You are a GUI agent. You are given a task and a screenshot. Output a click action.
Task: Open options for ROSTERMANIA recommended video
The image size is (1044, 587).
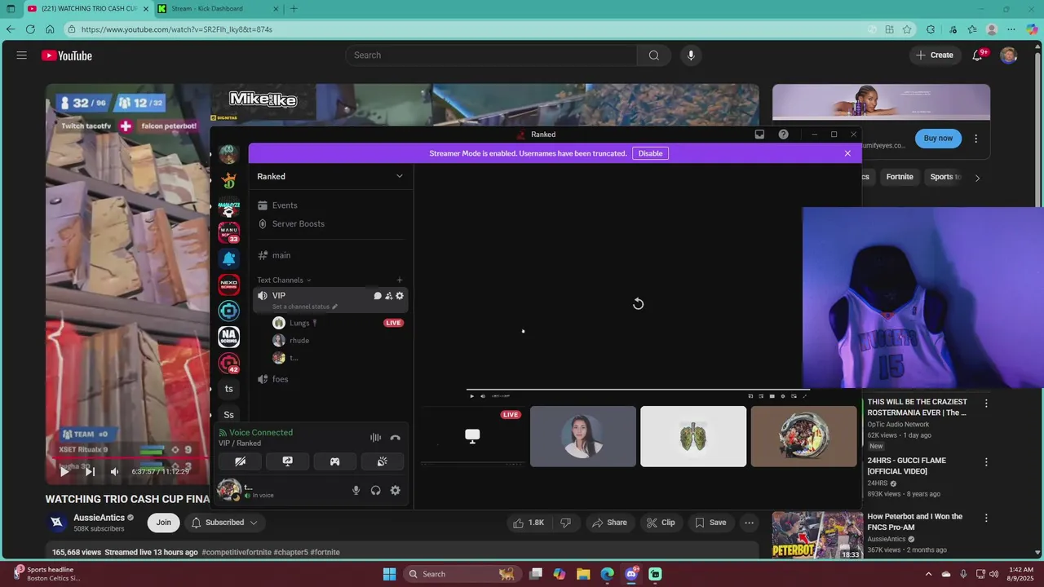986,403
